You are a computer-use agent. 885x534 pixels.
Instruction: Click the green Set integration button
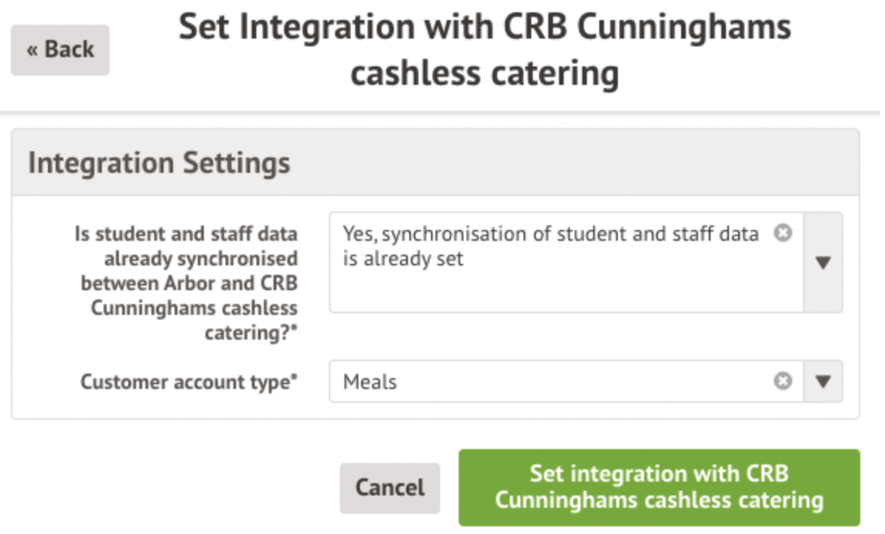pos(659,487)
